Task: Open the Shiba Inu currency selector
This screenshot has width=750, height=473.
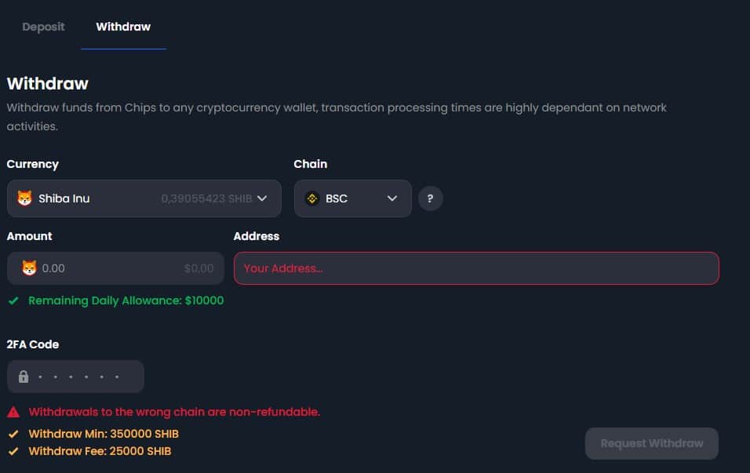Action: coord(144,198)
